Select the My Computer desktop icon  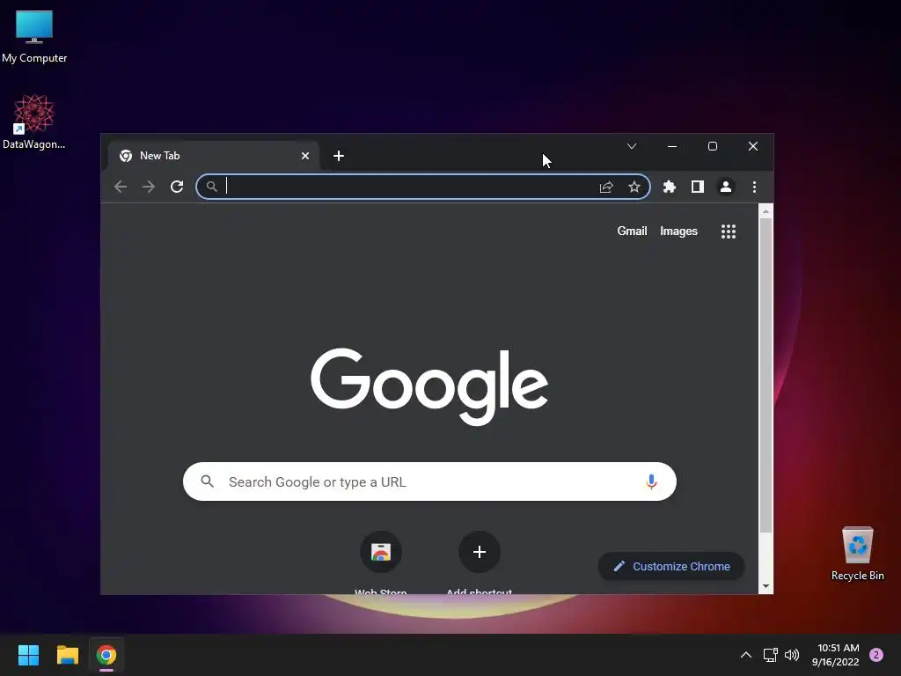(x=34, y=37)
